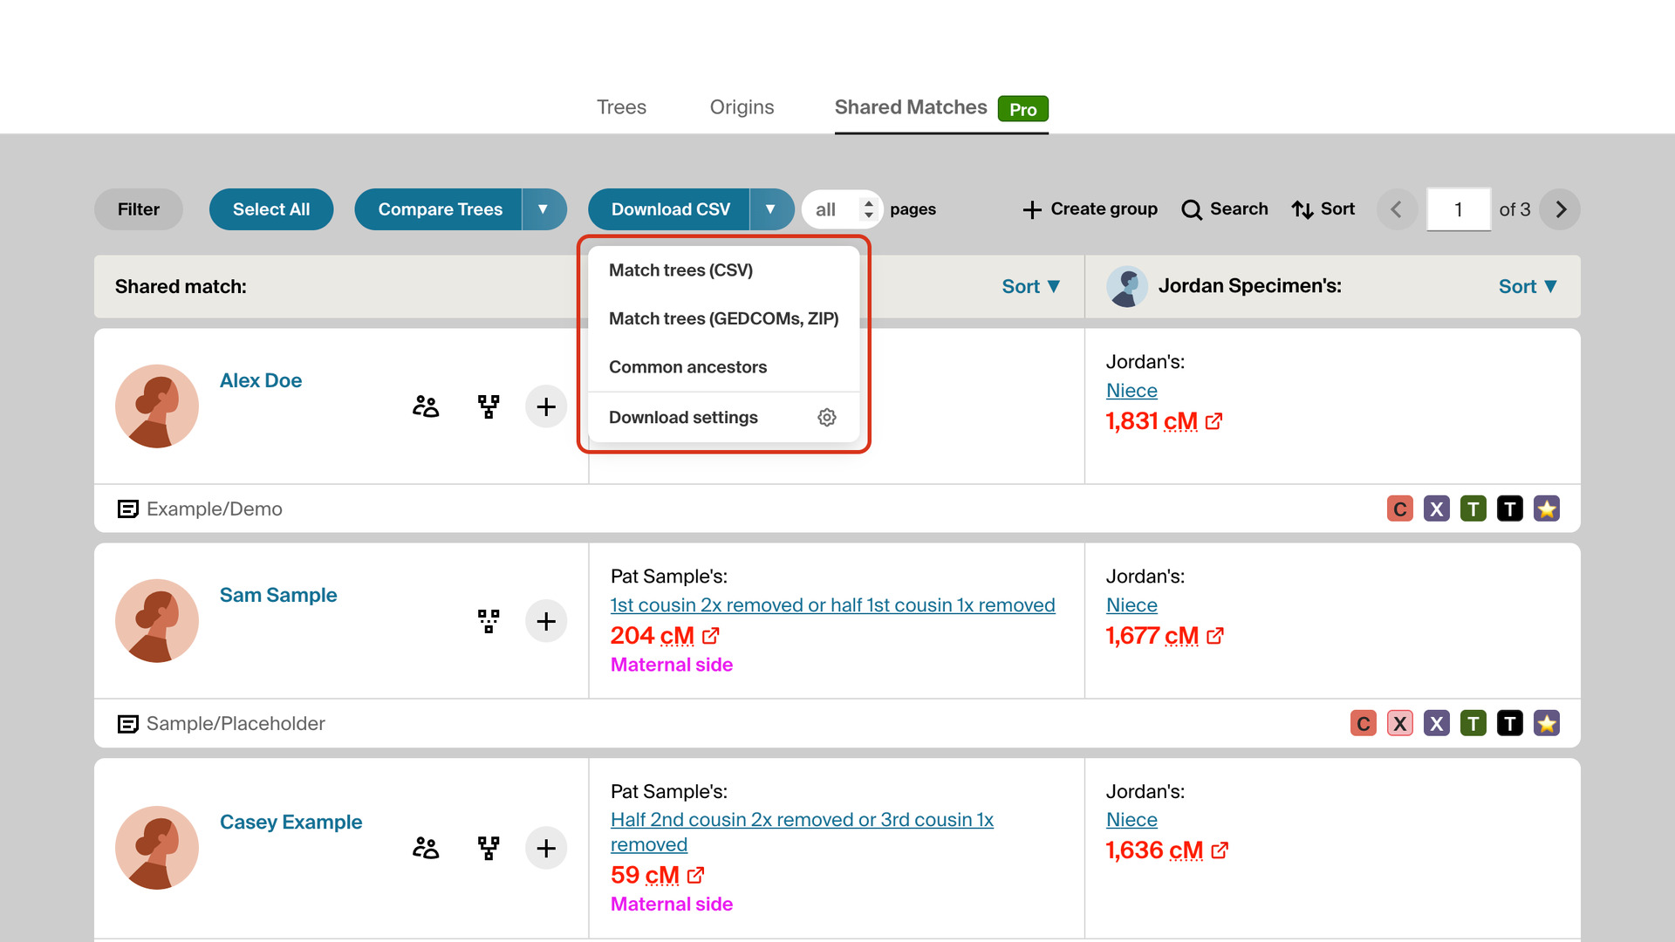The height and width of the screenshot is (942, 1675).
Task: Choose Common ancestors menu item
Action: (724, 367)
